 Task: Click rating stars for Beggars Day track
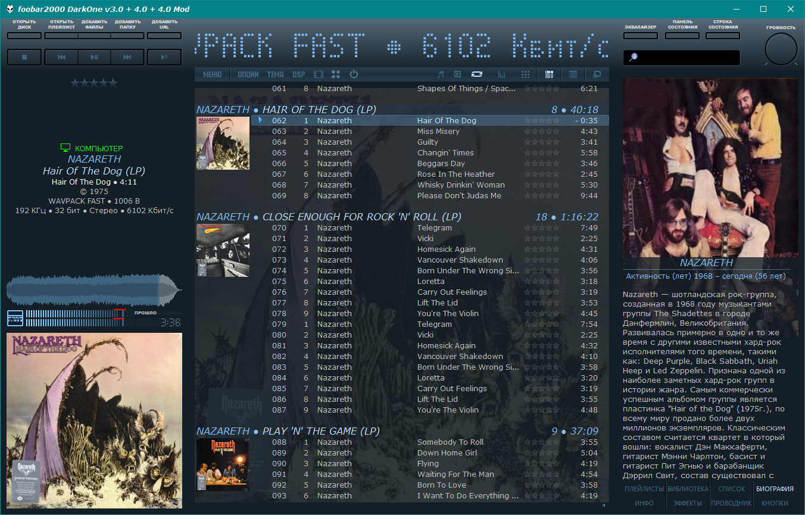542,163
